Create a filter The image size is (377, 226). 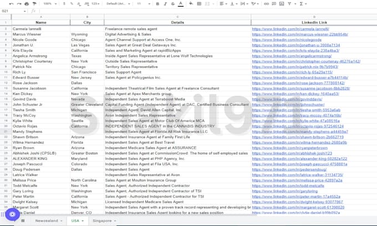coord(289,4)
